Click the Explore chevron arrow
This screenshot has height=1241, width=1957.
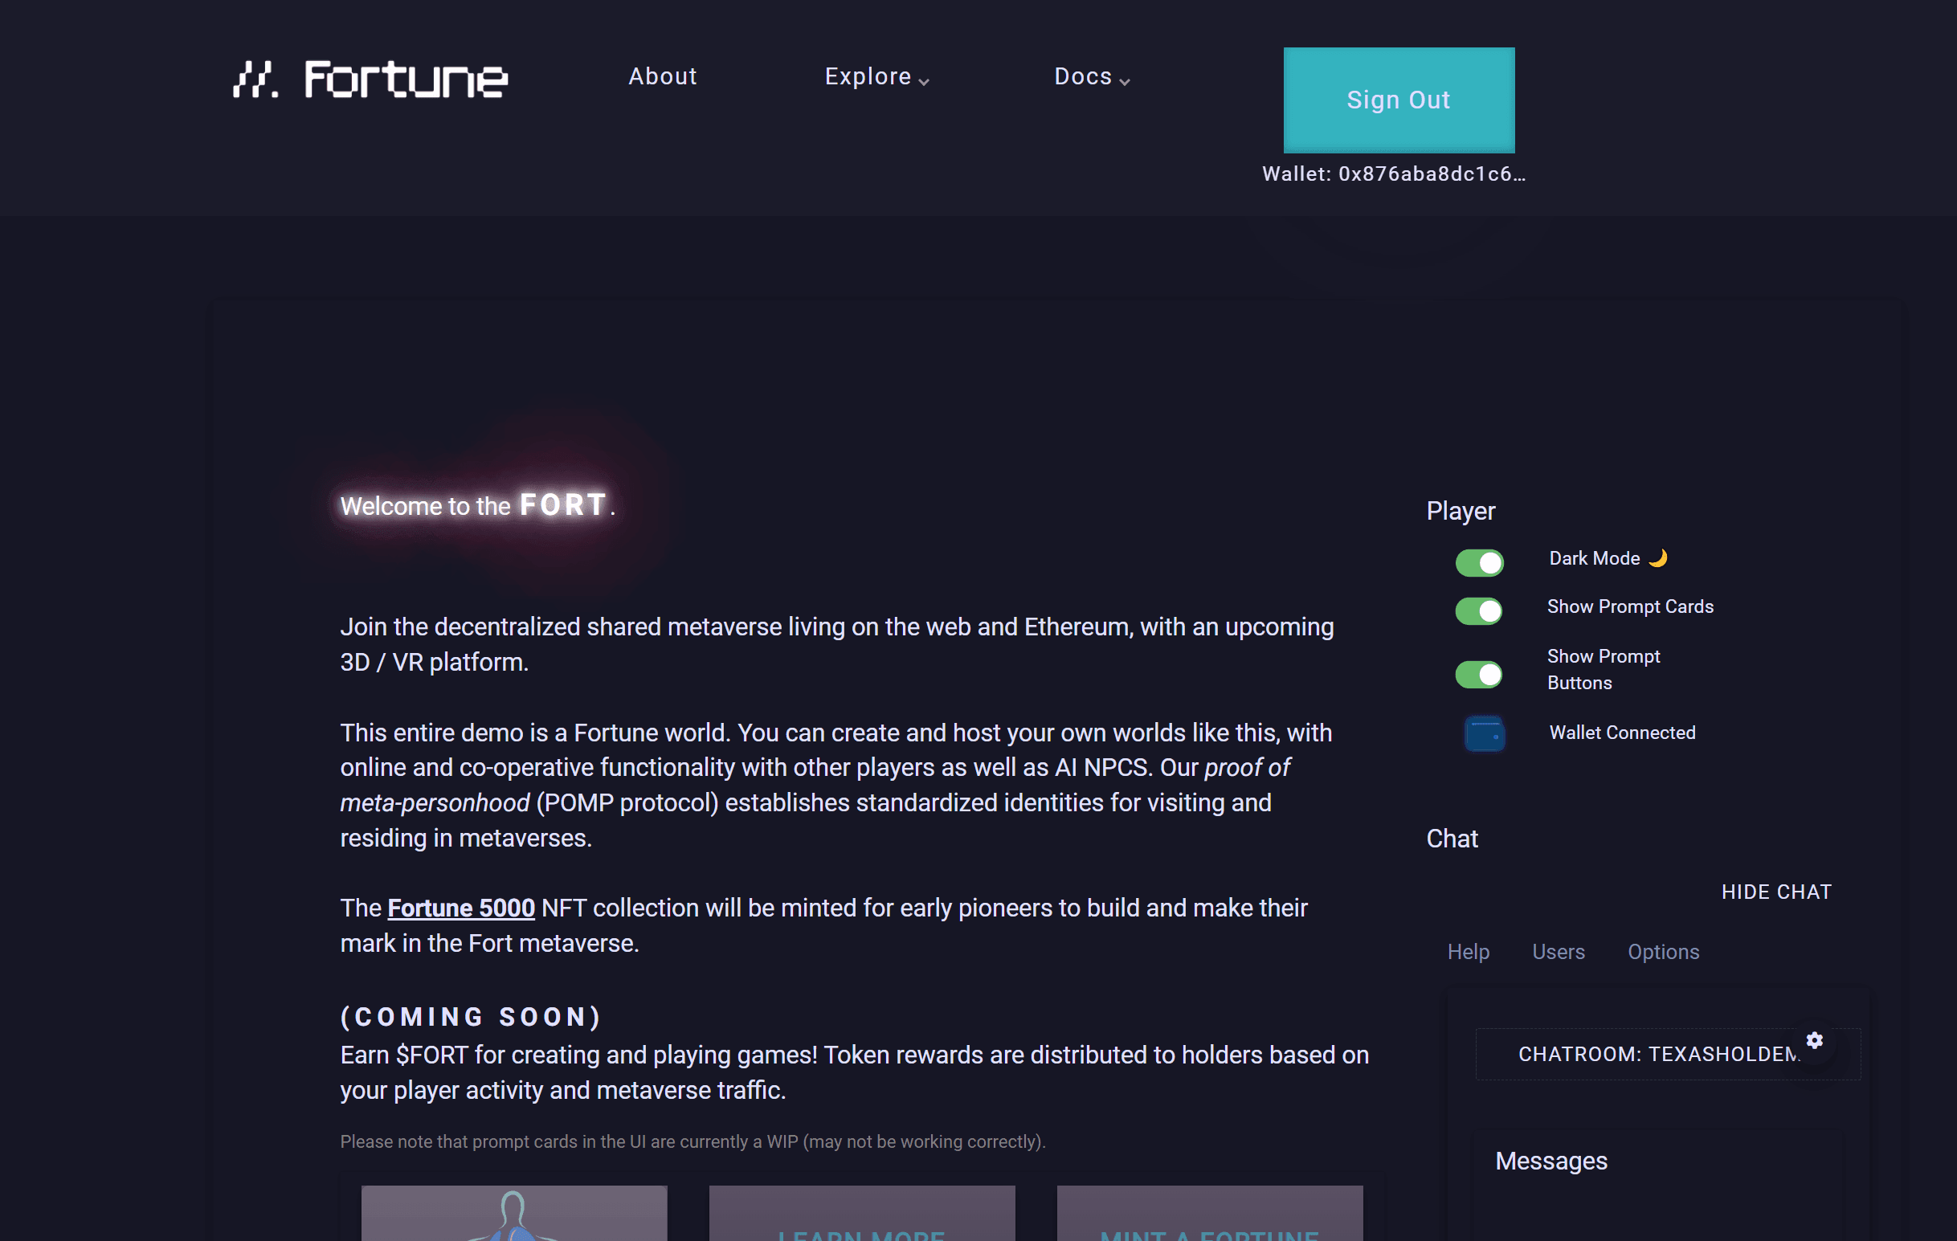click(924, 81)
